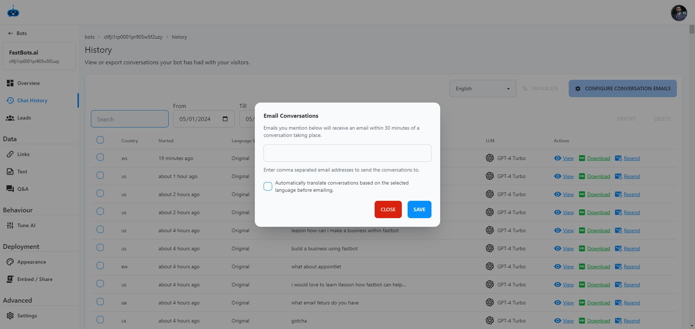The width and height of the screenshot is (695, 329).
Task: Click the Export button
Action: (626, 119)
